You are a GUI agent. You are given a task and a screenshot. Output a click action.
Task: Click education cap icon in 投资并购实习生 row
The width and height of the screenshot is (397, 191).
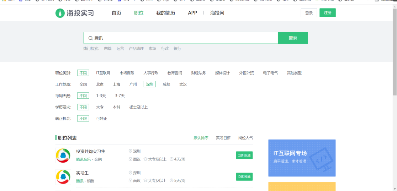(145, 159)
